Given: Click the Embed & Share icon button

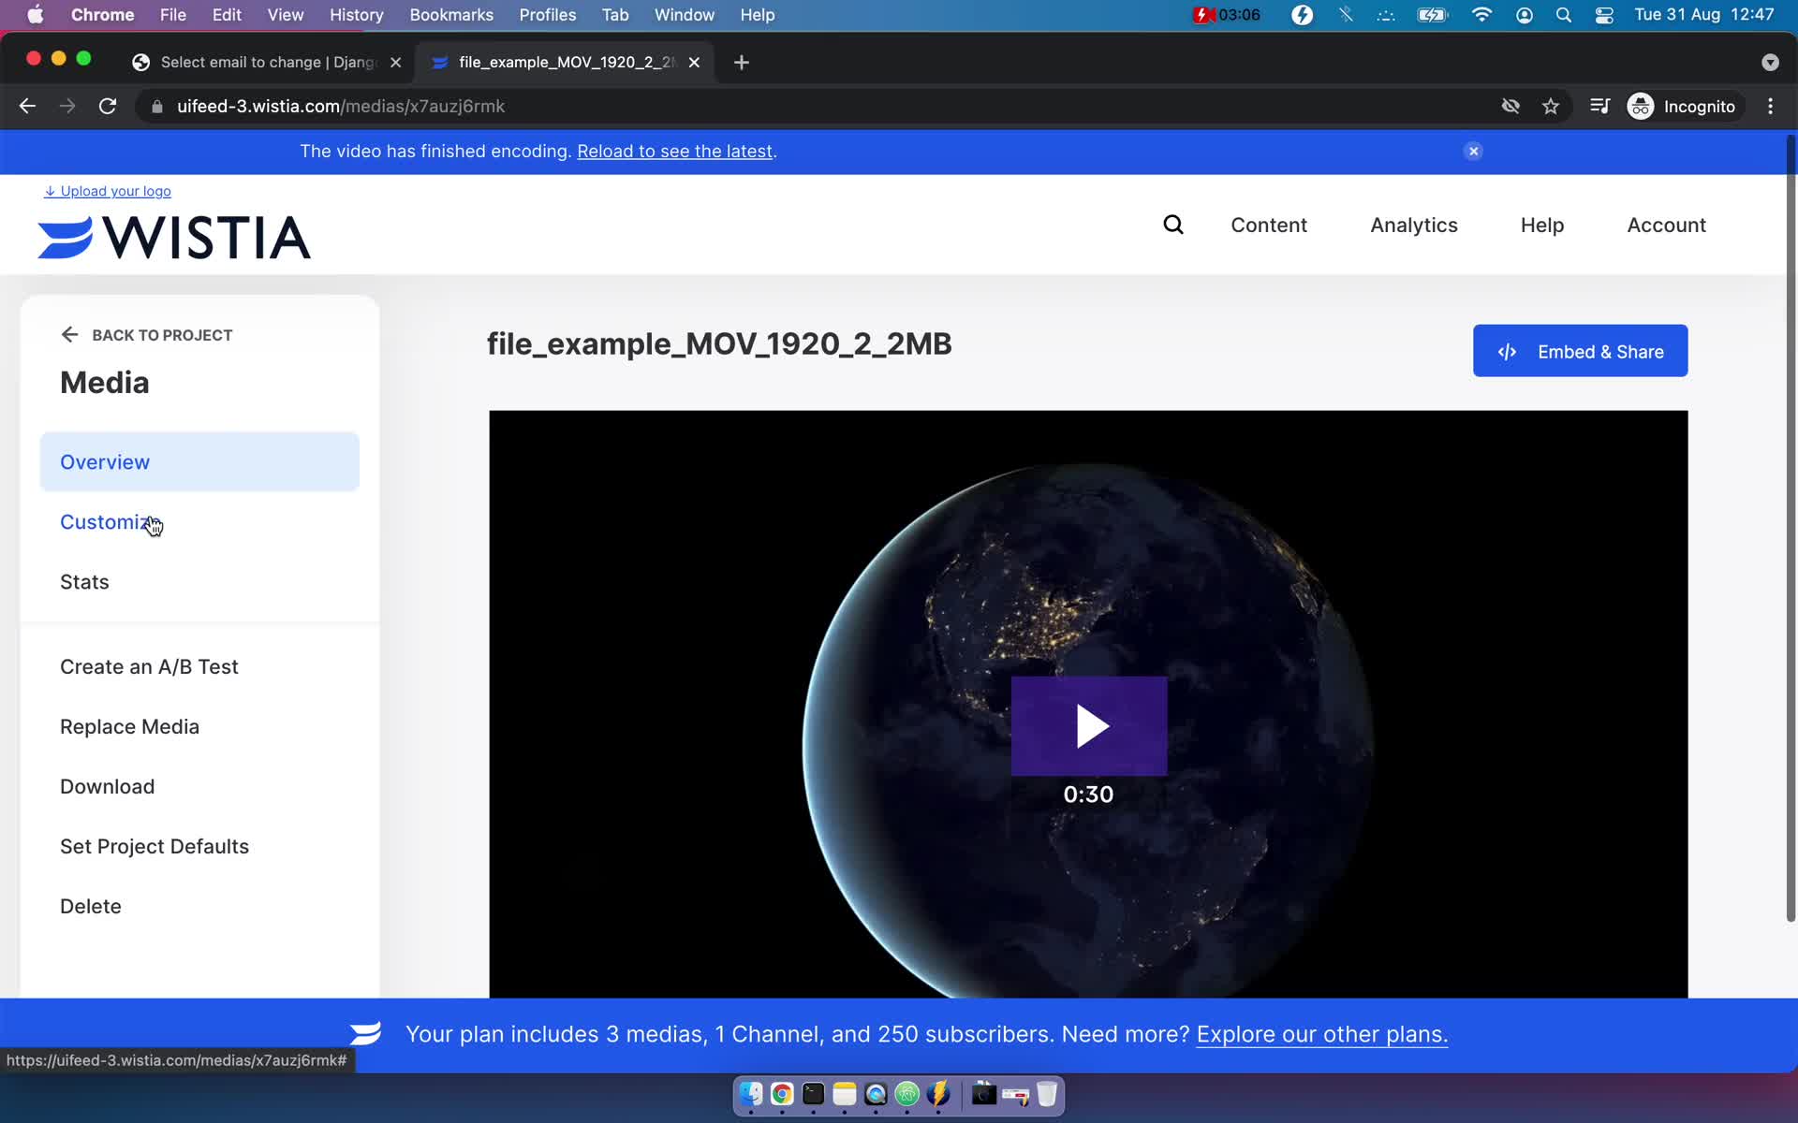Looking at the screenshot, I should [1507, 351].
